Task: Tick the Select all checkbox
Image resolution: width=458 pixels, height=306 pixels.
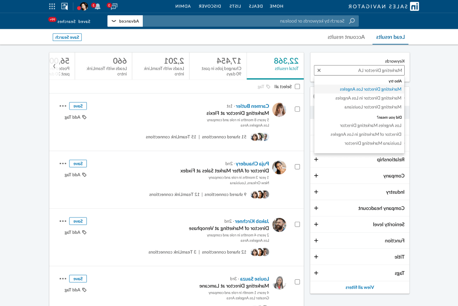Action: (297, 86)
